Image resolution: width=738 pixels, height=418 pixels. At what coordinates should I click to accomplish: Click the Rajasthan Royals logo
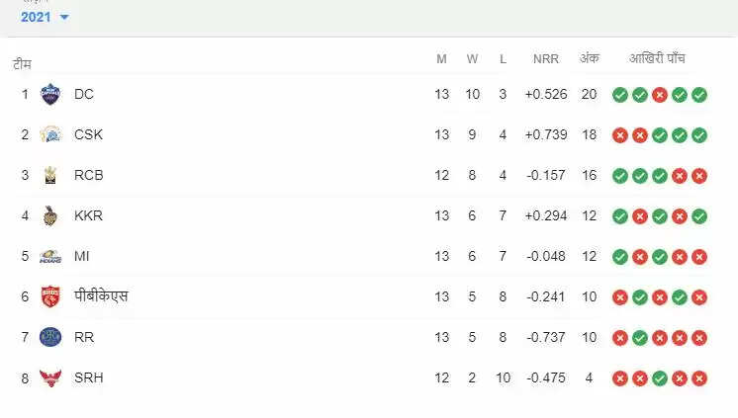pos(50,337)
